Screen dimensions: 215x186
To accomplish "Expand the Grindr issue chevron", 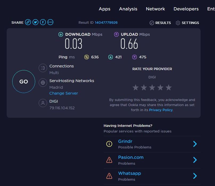I will pos(195,144).
